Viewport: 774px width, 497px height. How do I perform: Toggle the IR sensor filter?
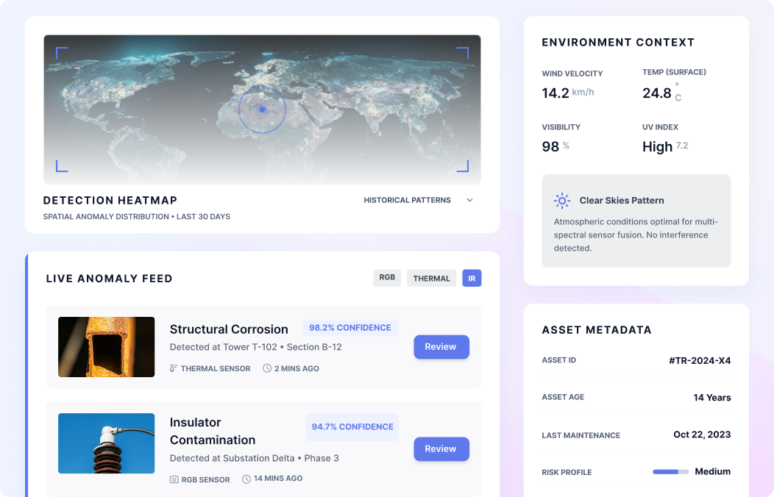tap(472, 278)
